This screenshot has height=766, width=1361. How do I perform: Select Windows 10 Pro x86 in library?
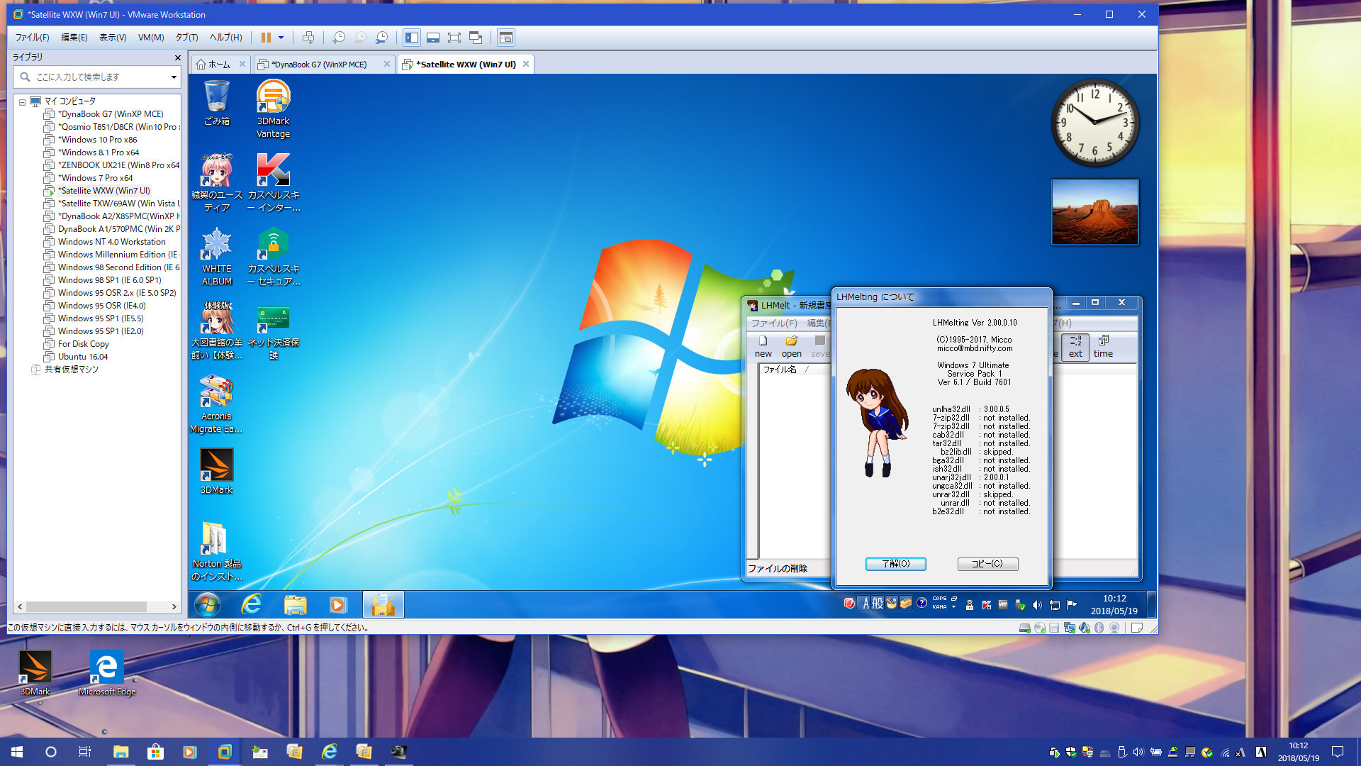(x=98, y=140)
